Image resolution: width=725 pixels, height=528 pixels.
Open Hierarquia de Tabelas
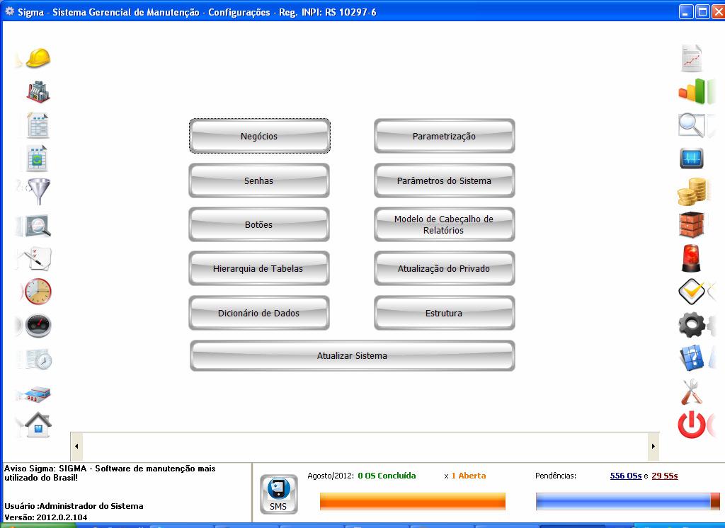point(259,269)
